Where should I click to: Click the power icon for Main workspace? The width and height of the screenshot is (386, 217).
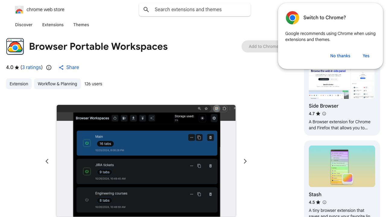coord(87,143)
